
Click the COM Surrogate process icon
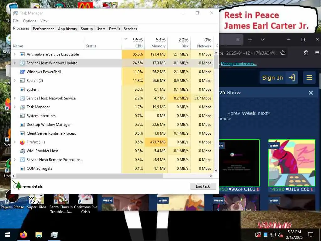coord(22,169)
